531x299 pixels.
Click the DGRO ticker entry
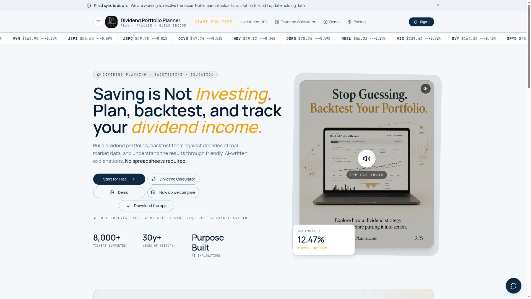308,38
